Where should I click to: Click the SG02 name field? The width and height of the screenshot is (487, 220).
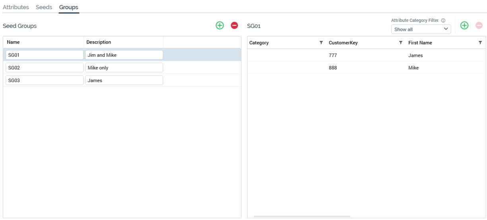[45, 68]
